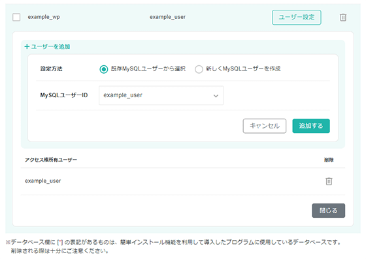Click the 設定方法 label

(52, 69)
